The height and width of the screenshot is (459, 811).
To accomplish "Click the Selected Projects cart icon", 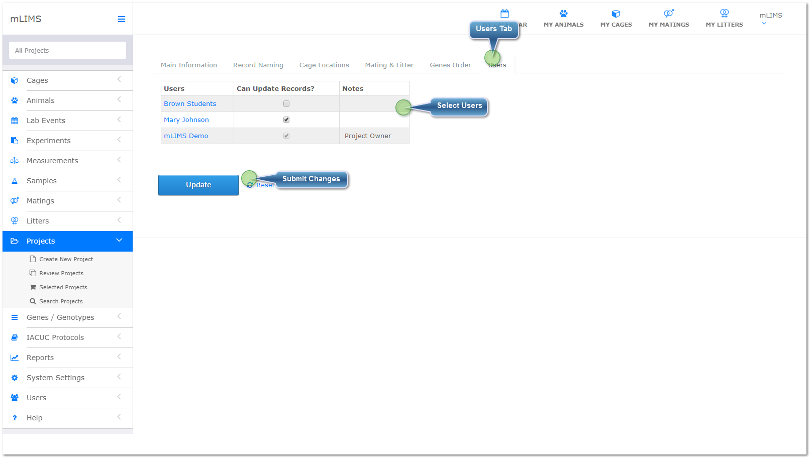I will click(33, 287).
